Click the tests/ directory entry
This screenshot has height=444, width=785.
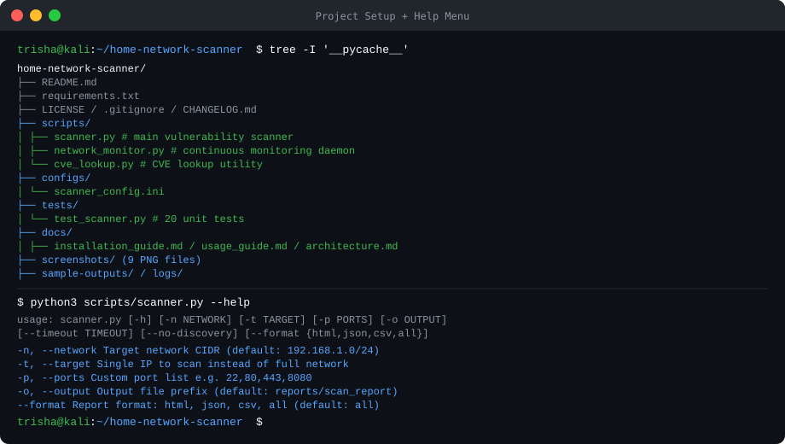click(60, 205)
